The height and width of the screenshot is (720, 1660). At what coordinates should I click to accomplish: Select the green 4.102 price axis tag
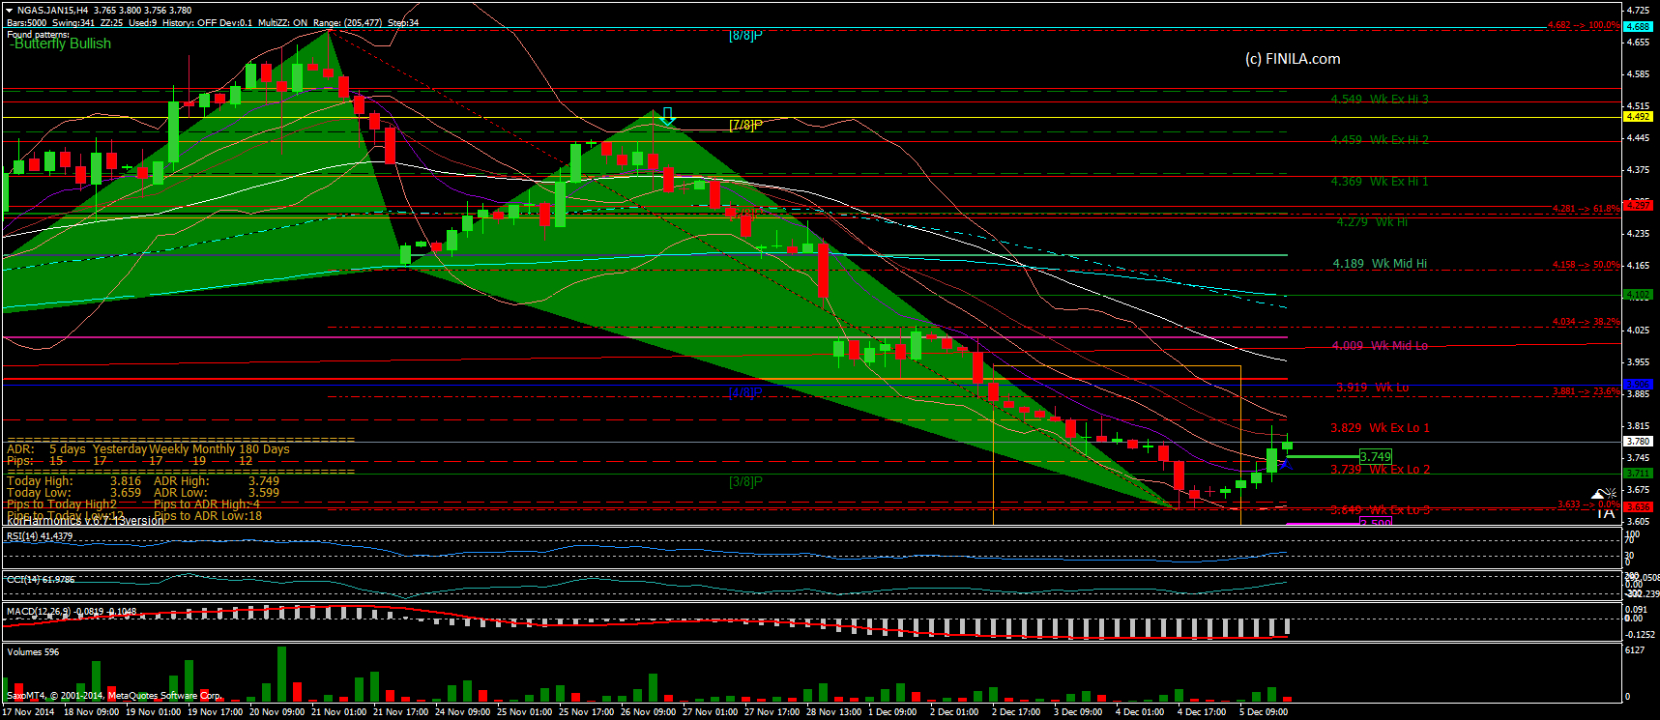[1638, 295]
